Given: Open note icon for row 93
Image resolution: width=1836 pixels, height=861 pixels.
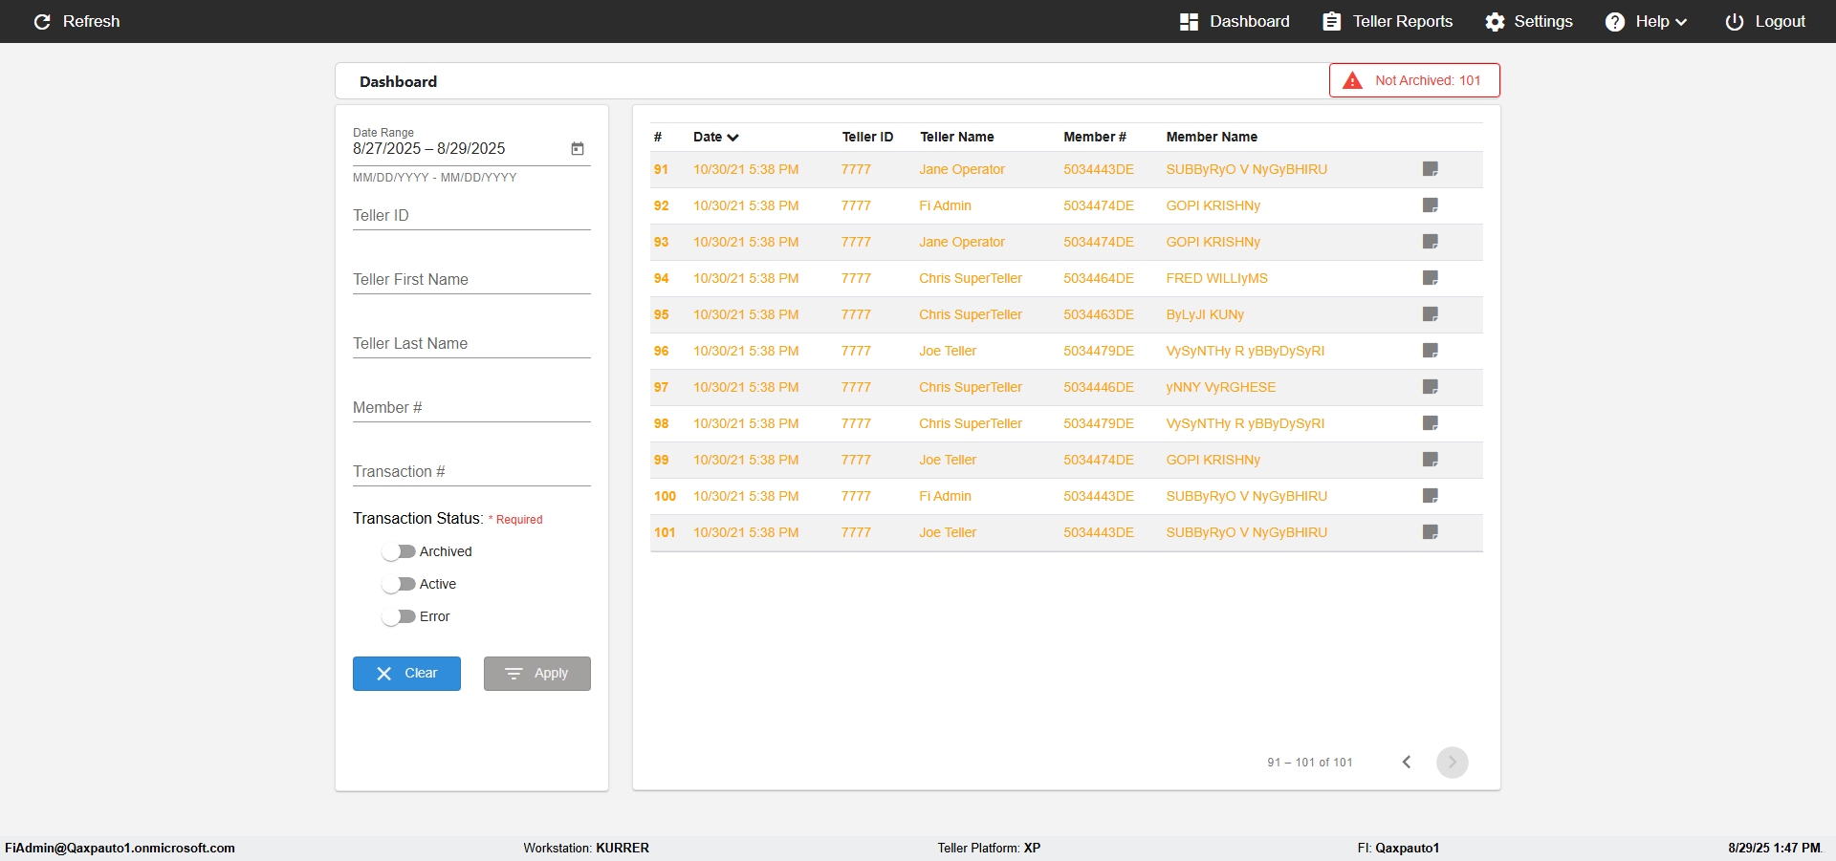Looking at the screenshot, I should [1431, 242].
